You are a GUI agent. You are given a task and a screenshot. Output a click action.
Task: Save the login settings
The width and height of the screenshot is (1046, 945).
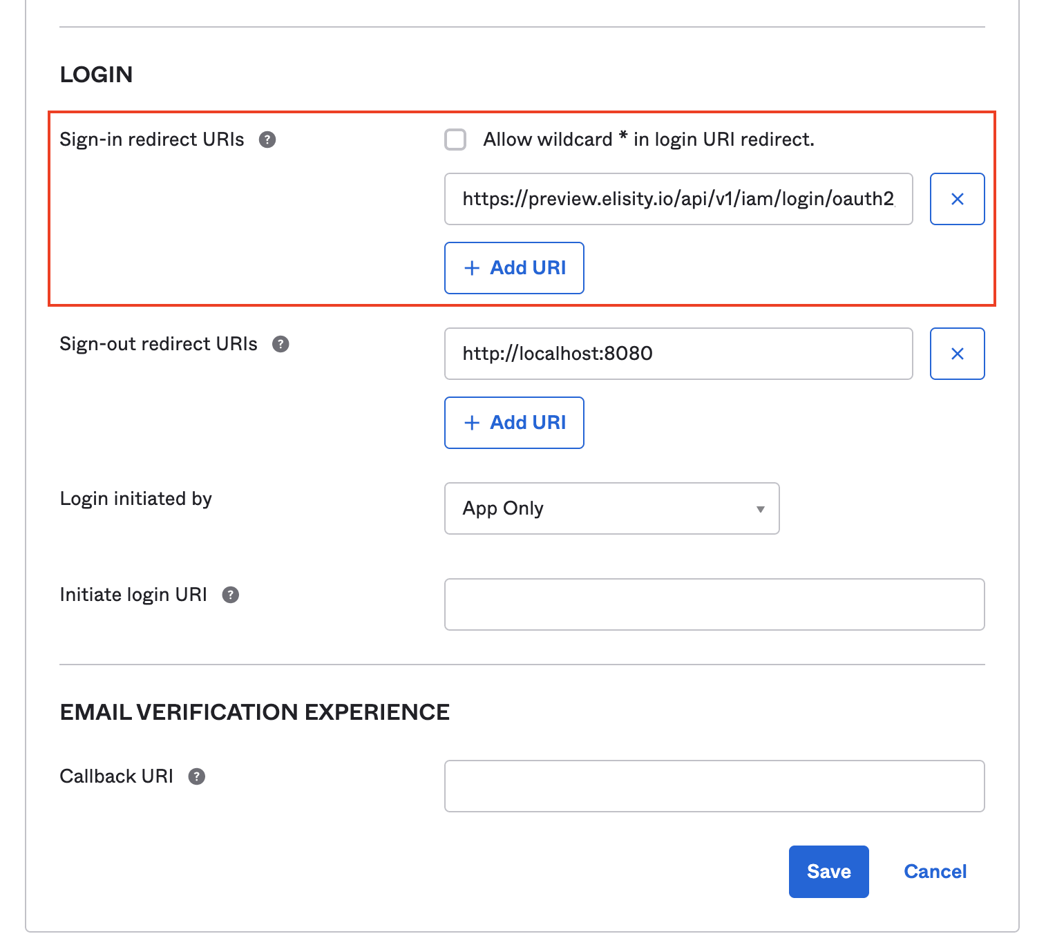pos(828,872)
